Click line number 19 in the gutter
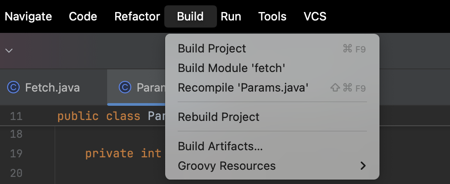 16,153
